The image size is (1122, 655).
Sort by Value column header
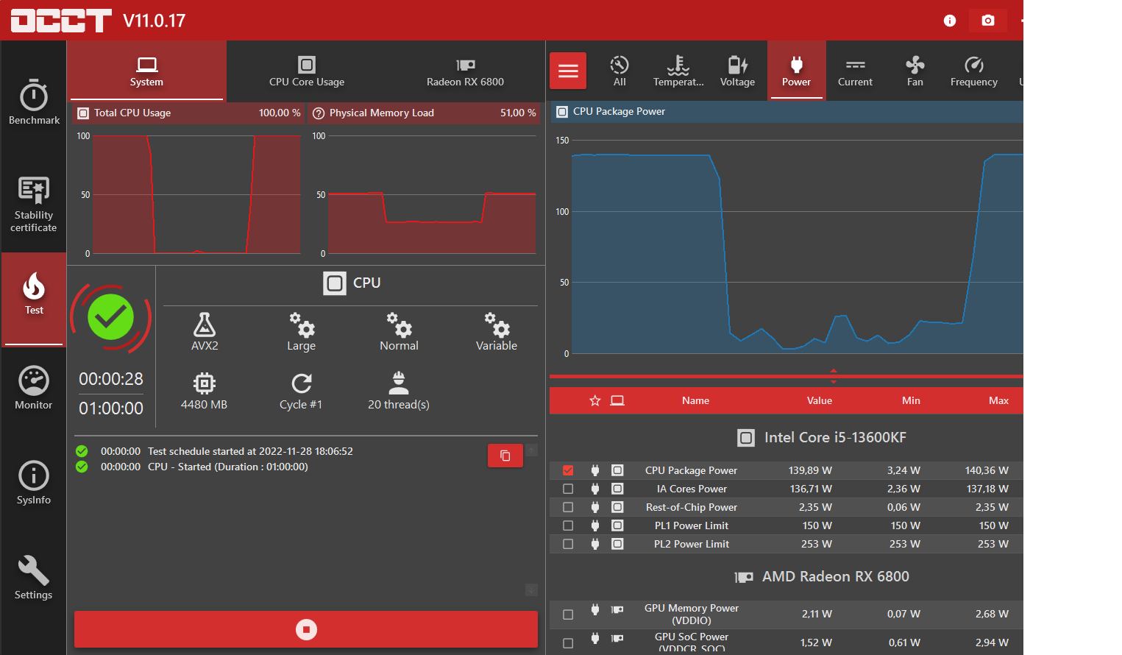click(x=819, y=400)
